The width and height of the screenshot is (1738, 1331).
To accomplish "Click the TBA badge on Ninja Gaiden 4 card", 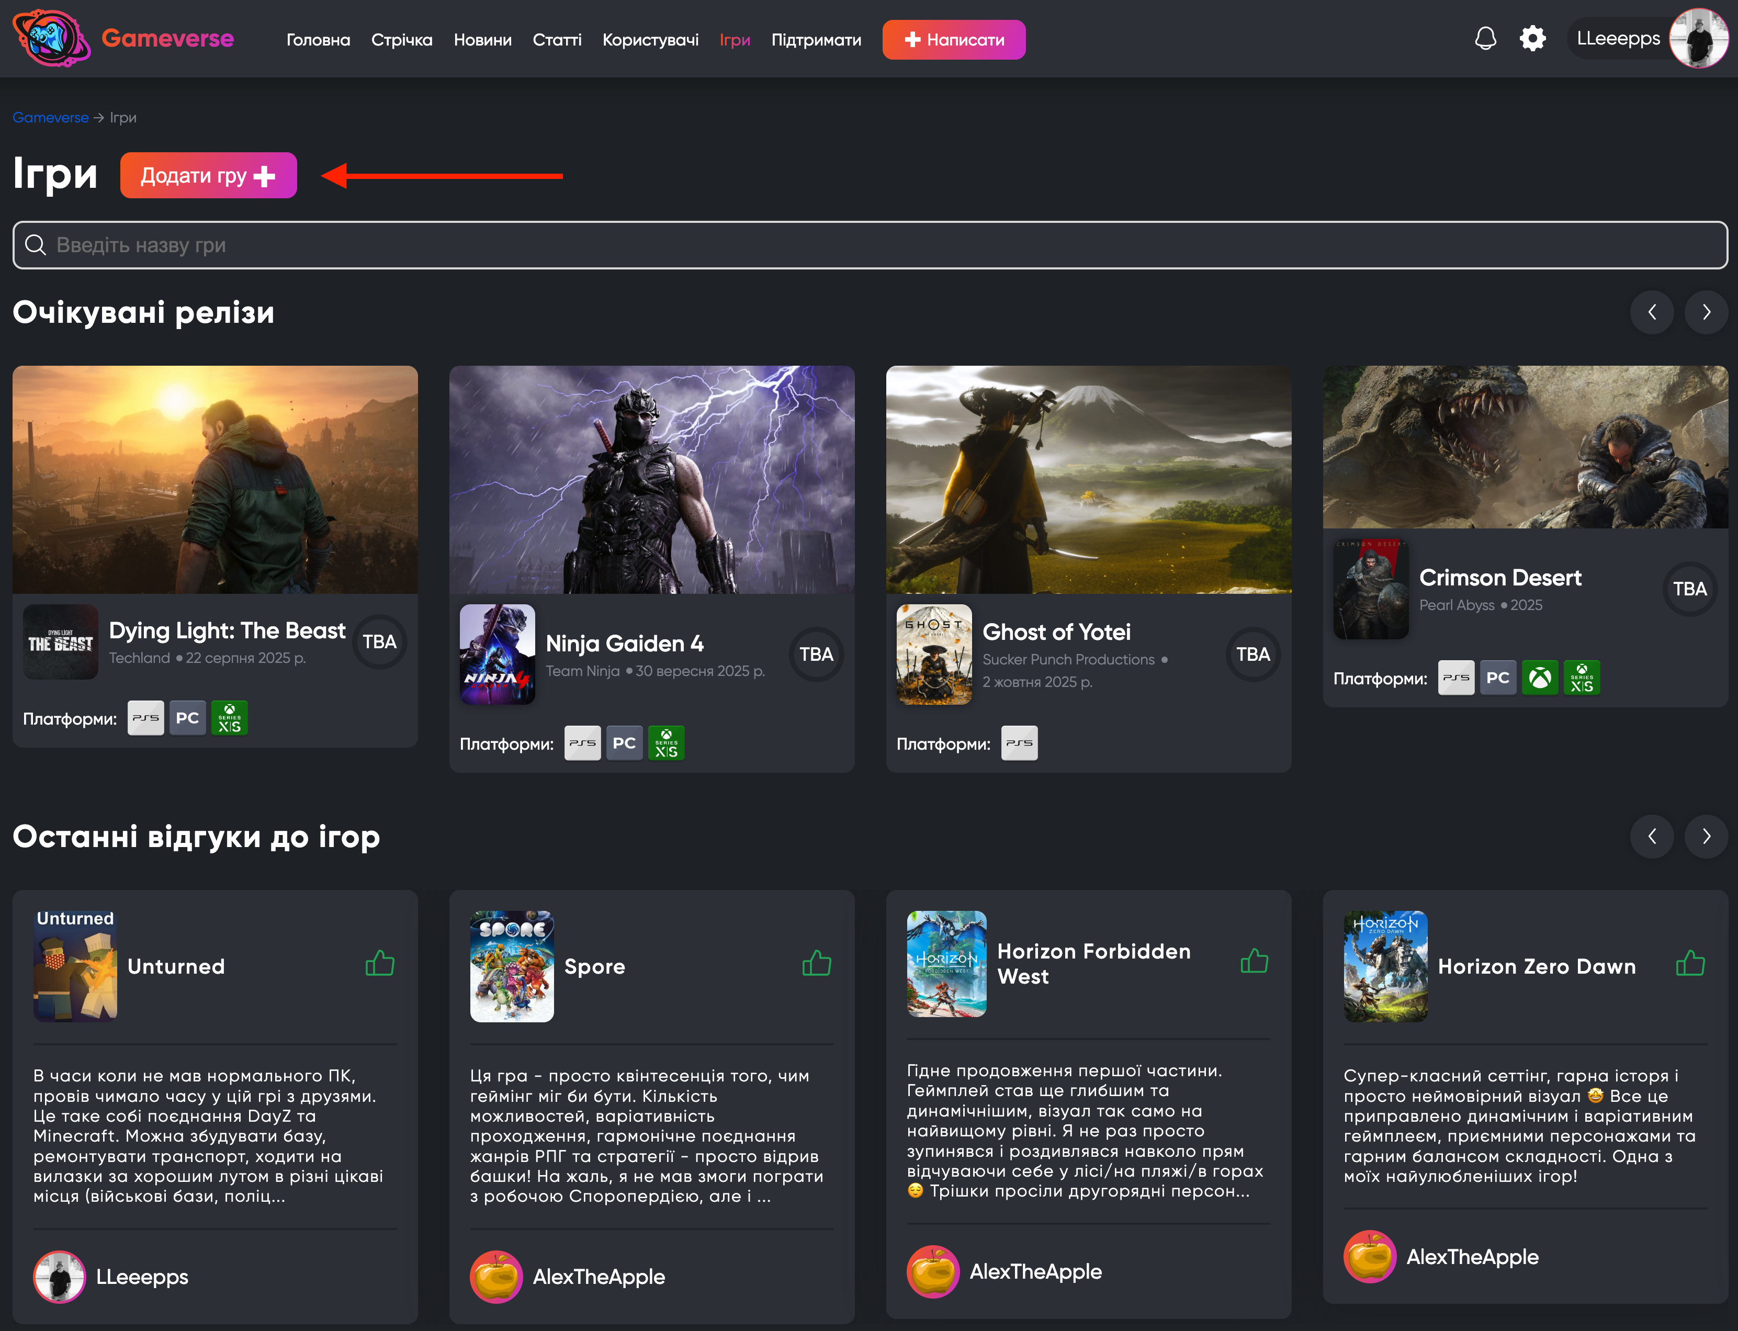I will click(x=816, y=655).
